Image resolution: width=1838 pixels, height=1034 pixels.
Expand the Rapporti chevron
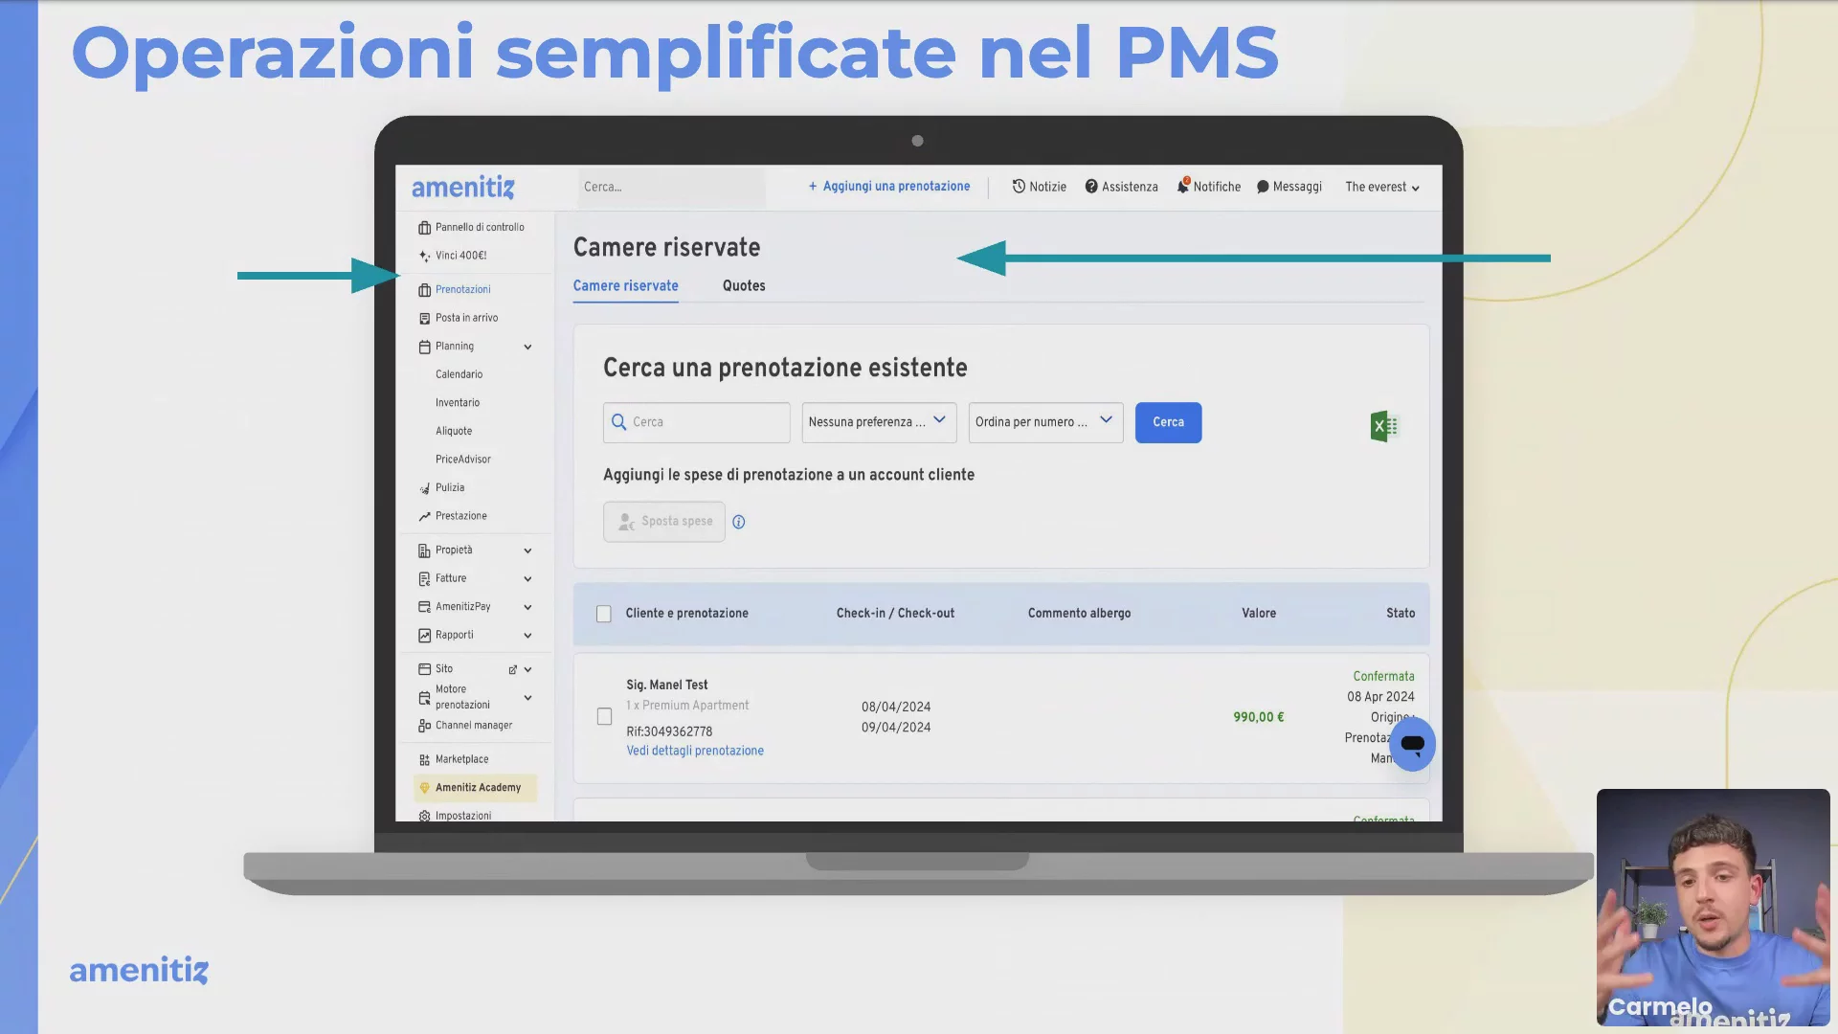pos(527,636)
